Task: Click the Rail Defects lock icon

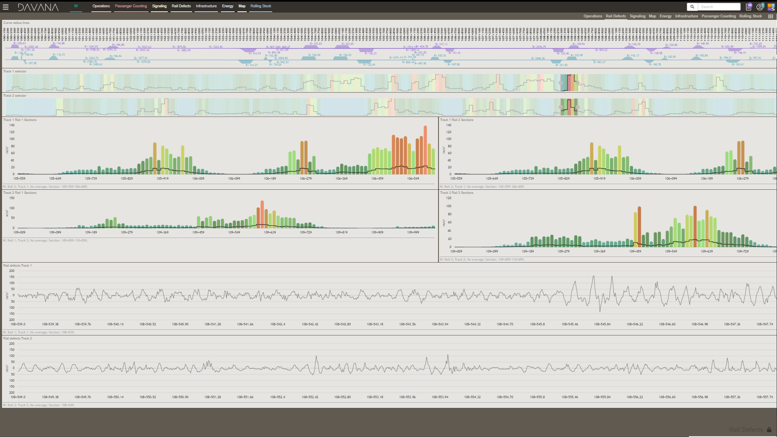Action: coord(769,430)
